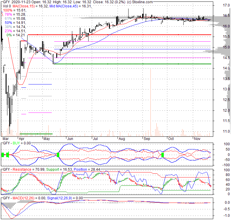The height and width of the screenshot is (220, 231).
Task: Click the 80 label on Position panel axis
Action: 228,175
